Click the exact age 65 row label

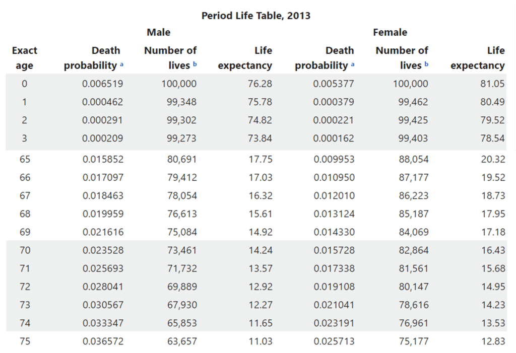coord(25,159)
